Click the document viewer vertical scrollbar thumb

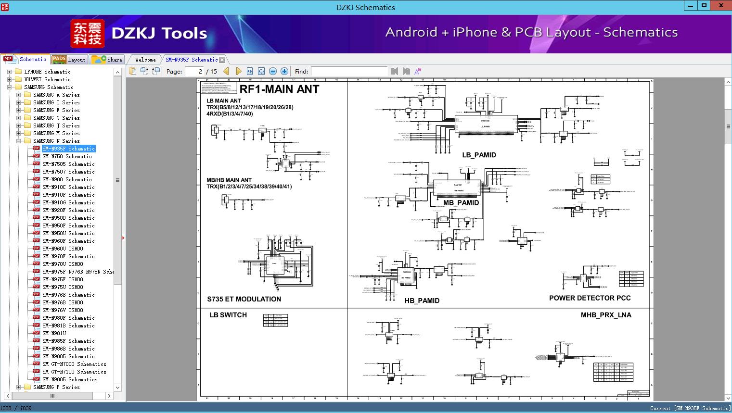[x=728, y=127]
